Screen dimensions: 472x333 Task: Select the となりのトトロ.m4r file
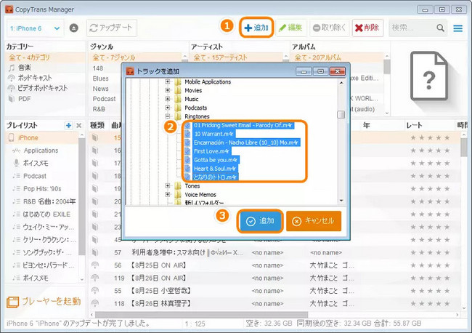[x=215, y=177]
